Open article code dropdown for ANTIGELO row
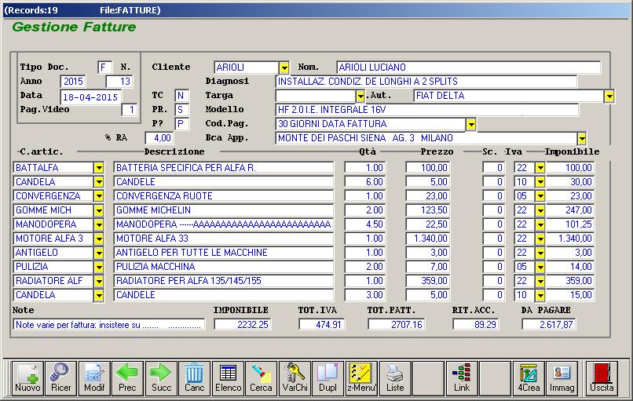This screenshot has height=401, width=633. [x=98, y=253]
